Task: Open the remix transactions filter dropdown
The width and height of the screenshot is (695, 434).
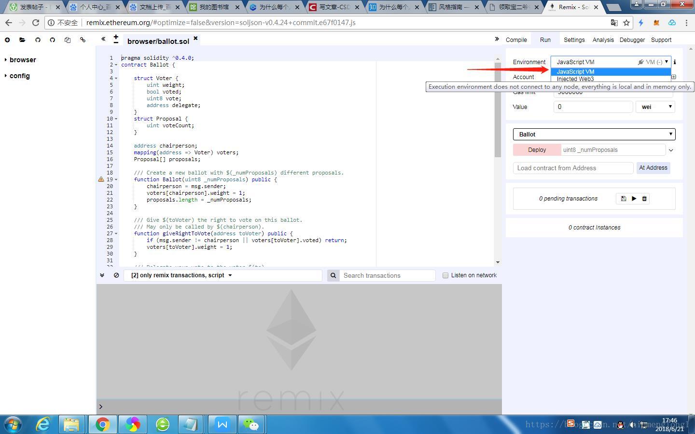Action: (223, 275)
